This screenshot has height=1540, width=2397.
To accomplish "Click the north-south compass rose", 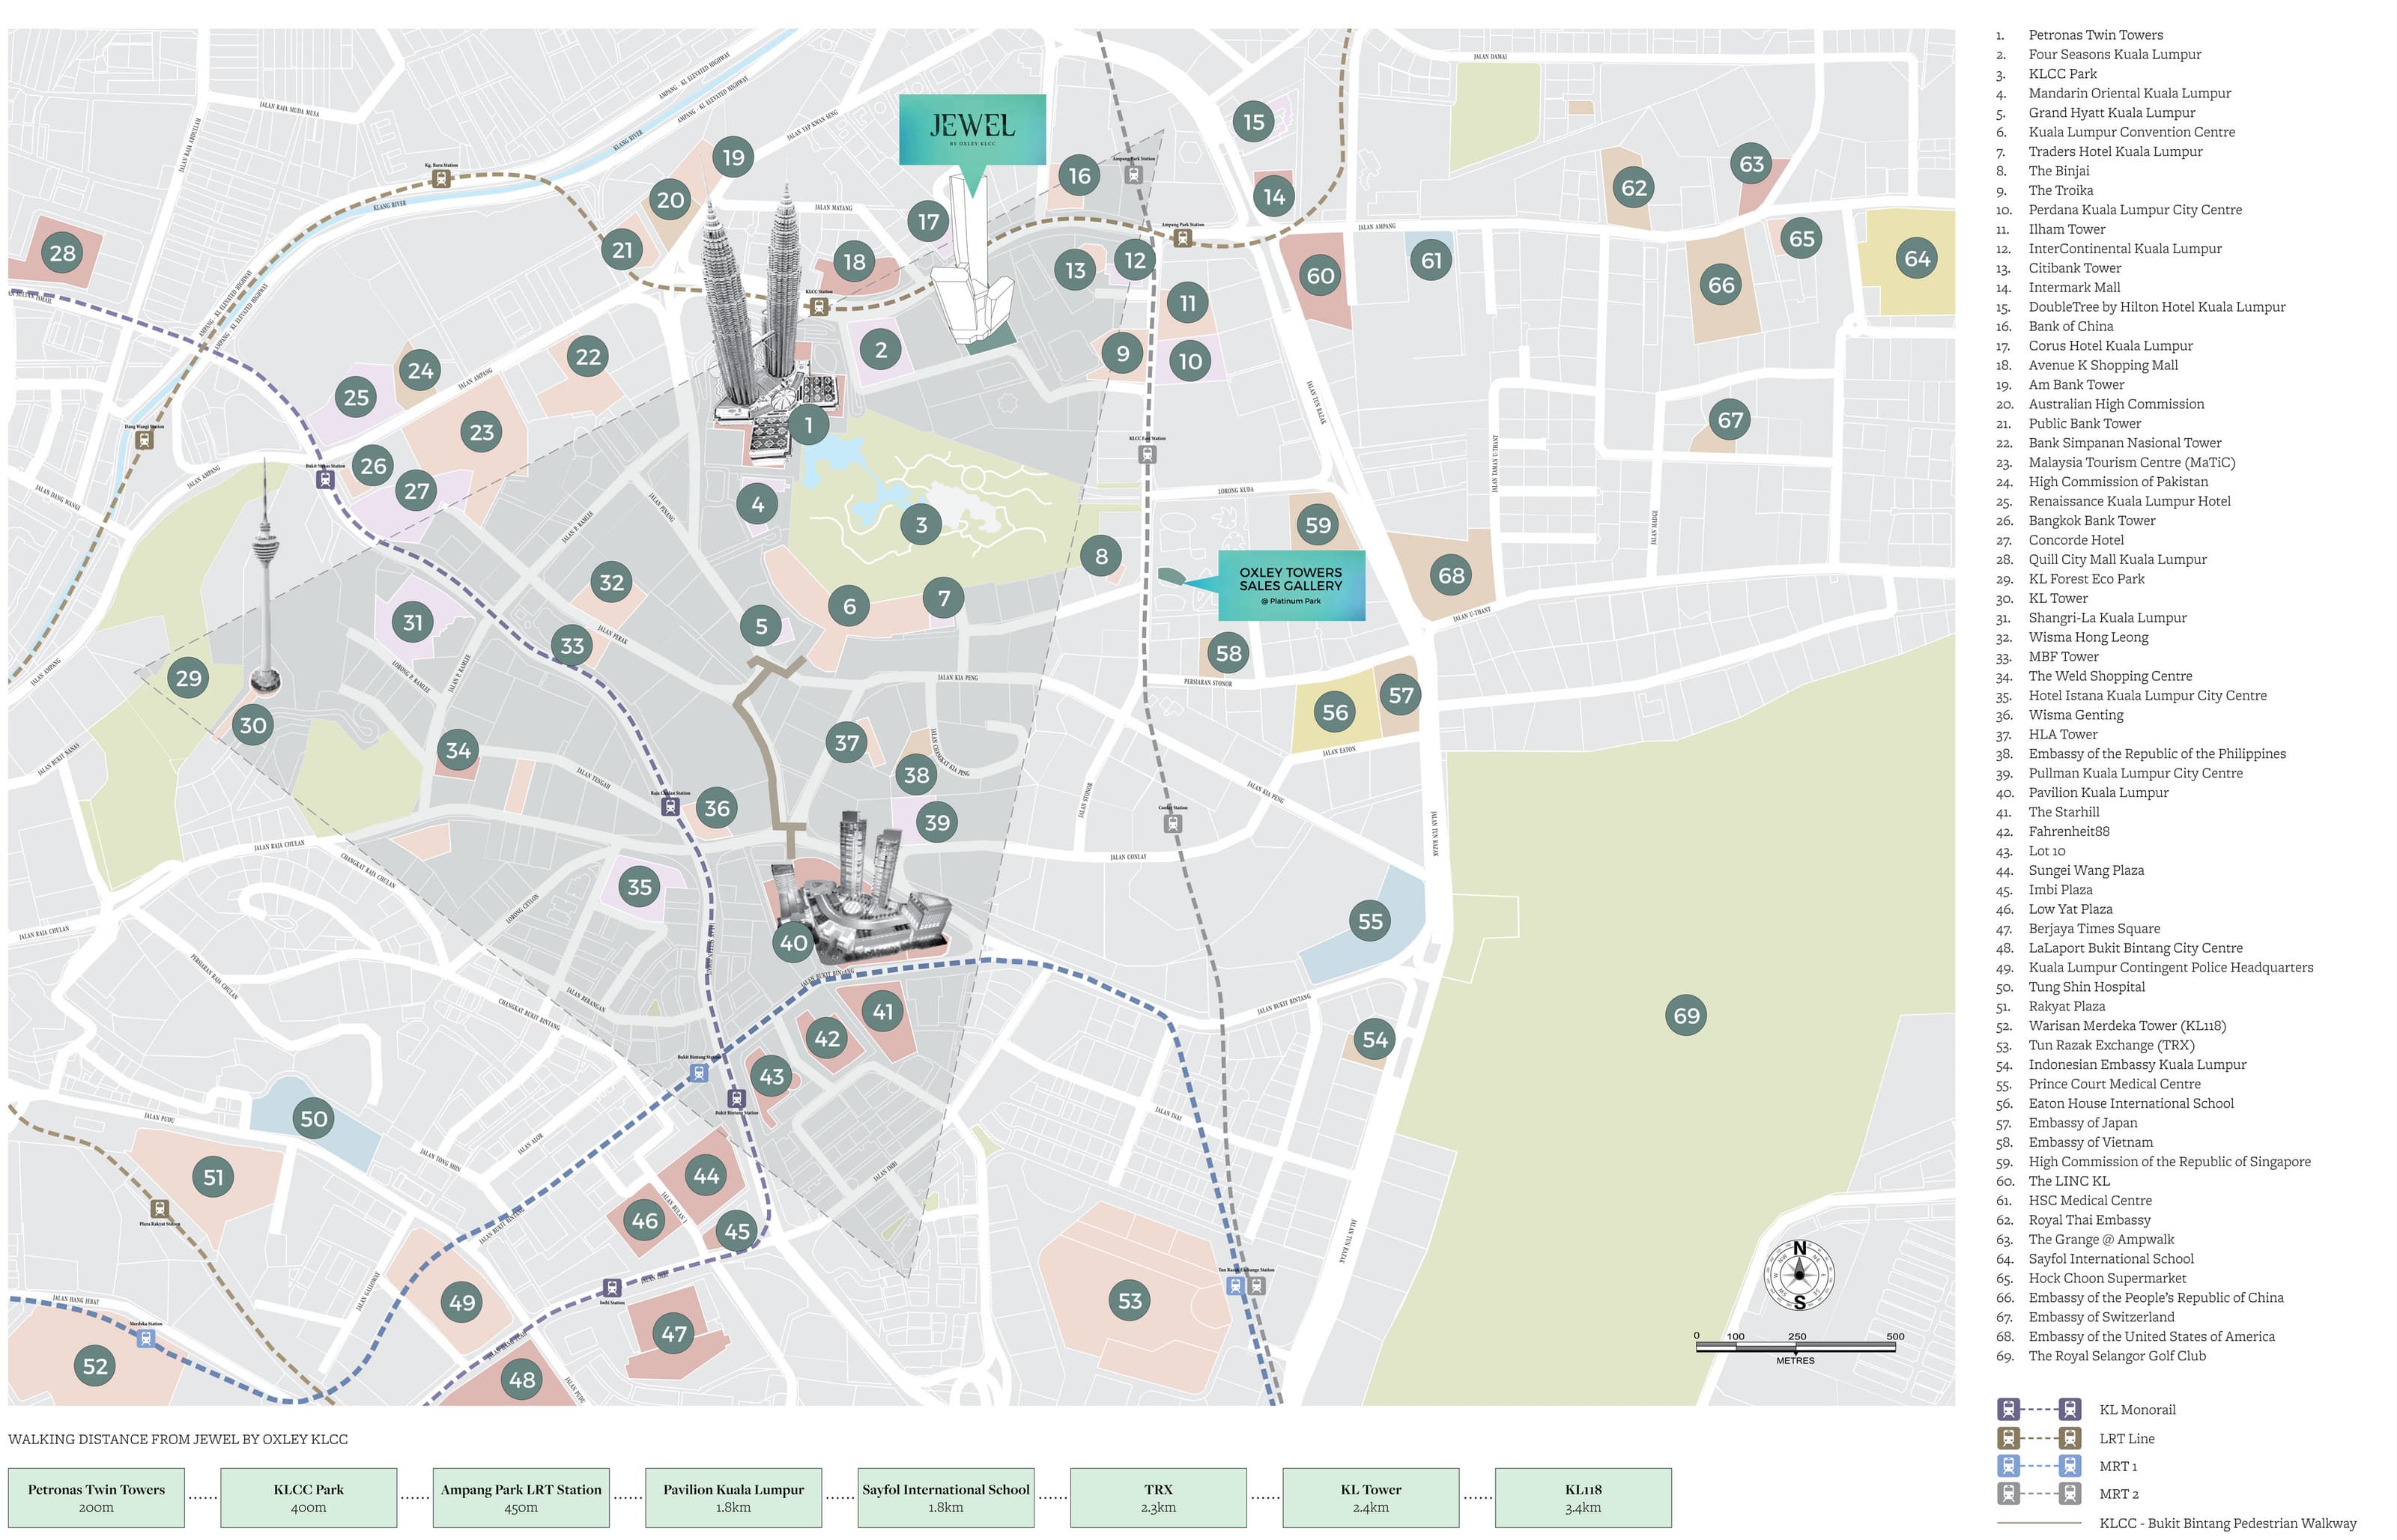I will point(1799,1275).
